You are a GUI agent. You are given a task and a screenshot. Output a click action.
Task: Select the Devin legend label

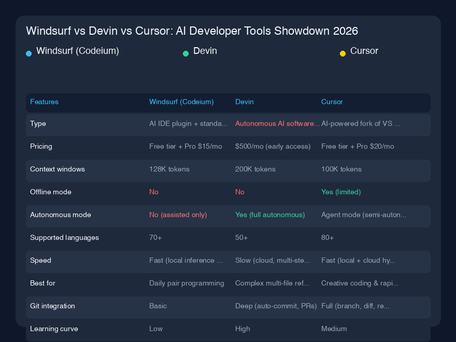click(x=205, y=51)
